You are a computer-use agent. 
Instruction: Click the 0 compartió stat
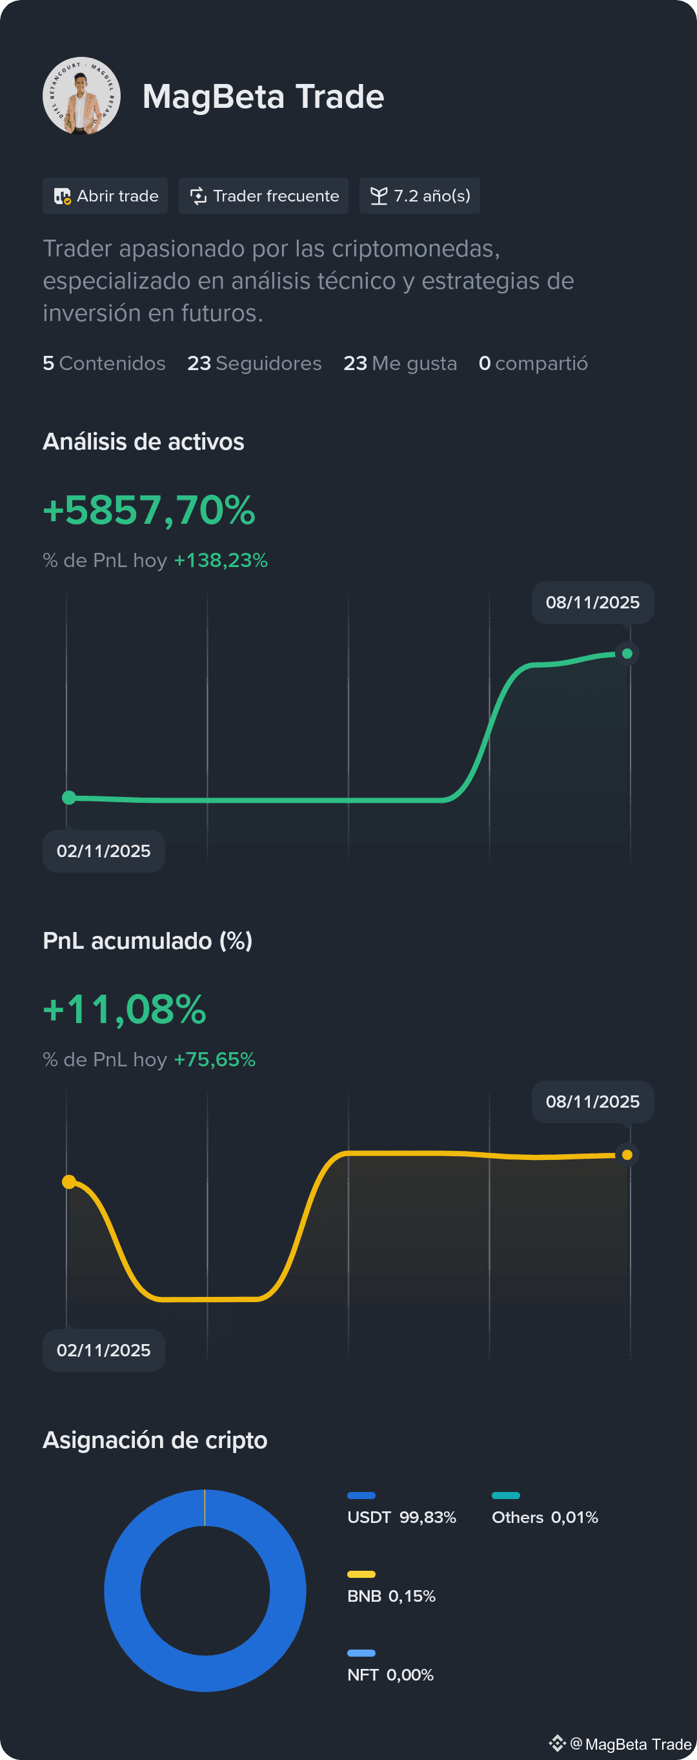click(x=533, y=363)
